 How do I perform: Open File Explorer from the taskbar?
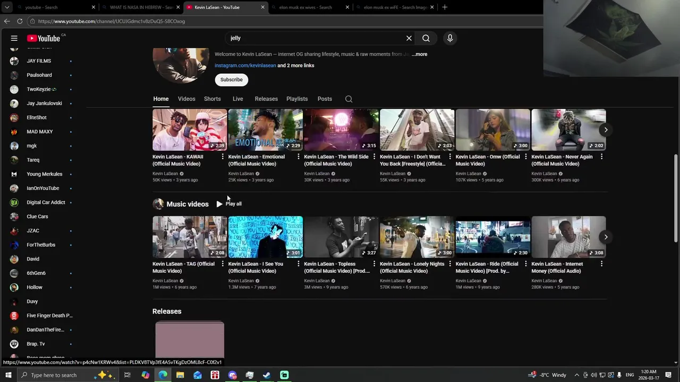point(180,375)
